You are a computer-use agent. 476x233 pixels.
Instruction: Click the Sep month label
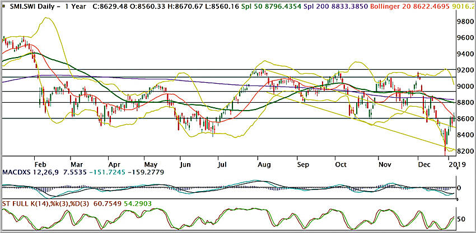[304, 164]
